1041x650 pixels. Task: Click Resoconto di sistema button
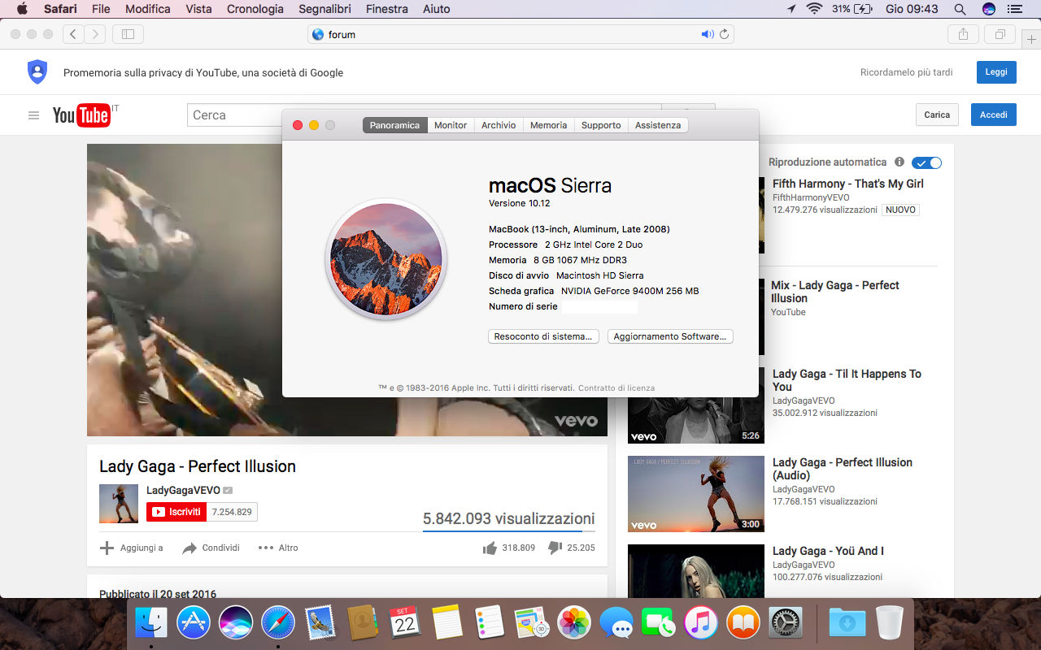pyautogui.click(x=544, y=336)
